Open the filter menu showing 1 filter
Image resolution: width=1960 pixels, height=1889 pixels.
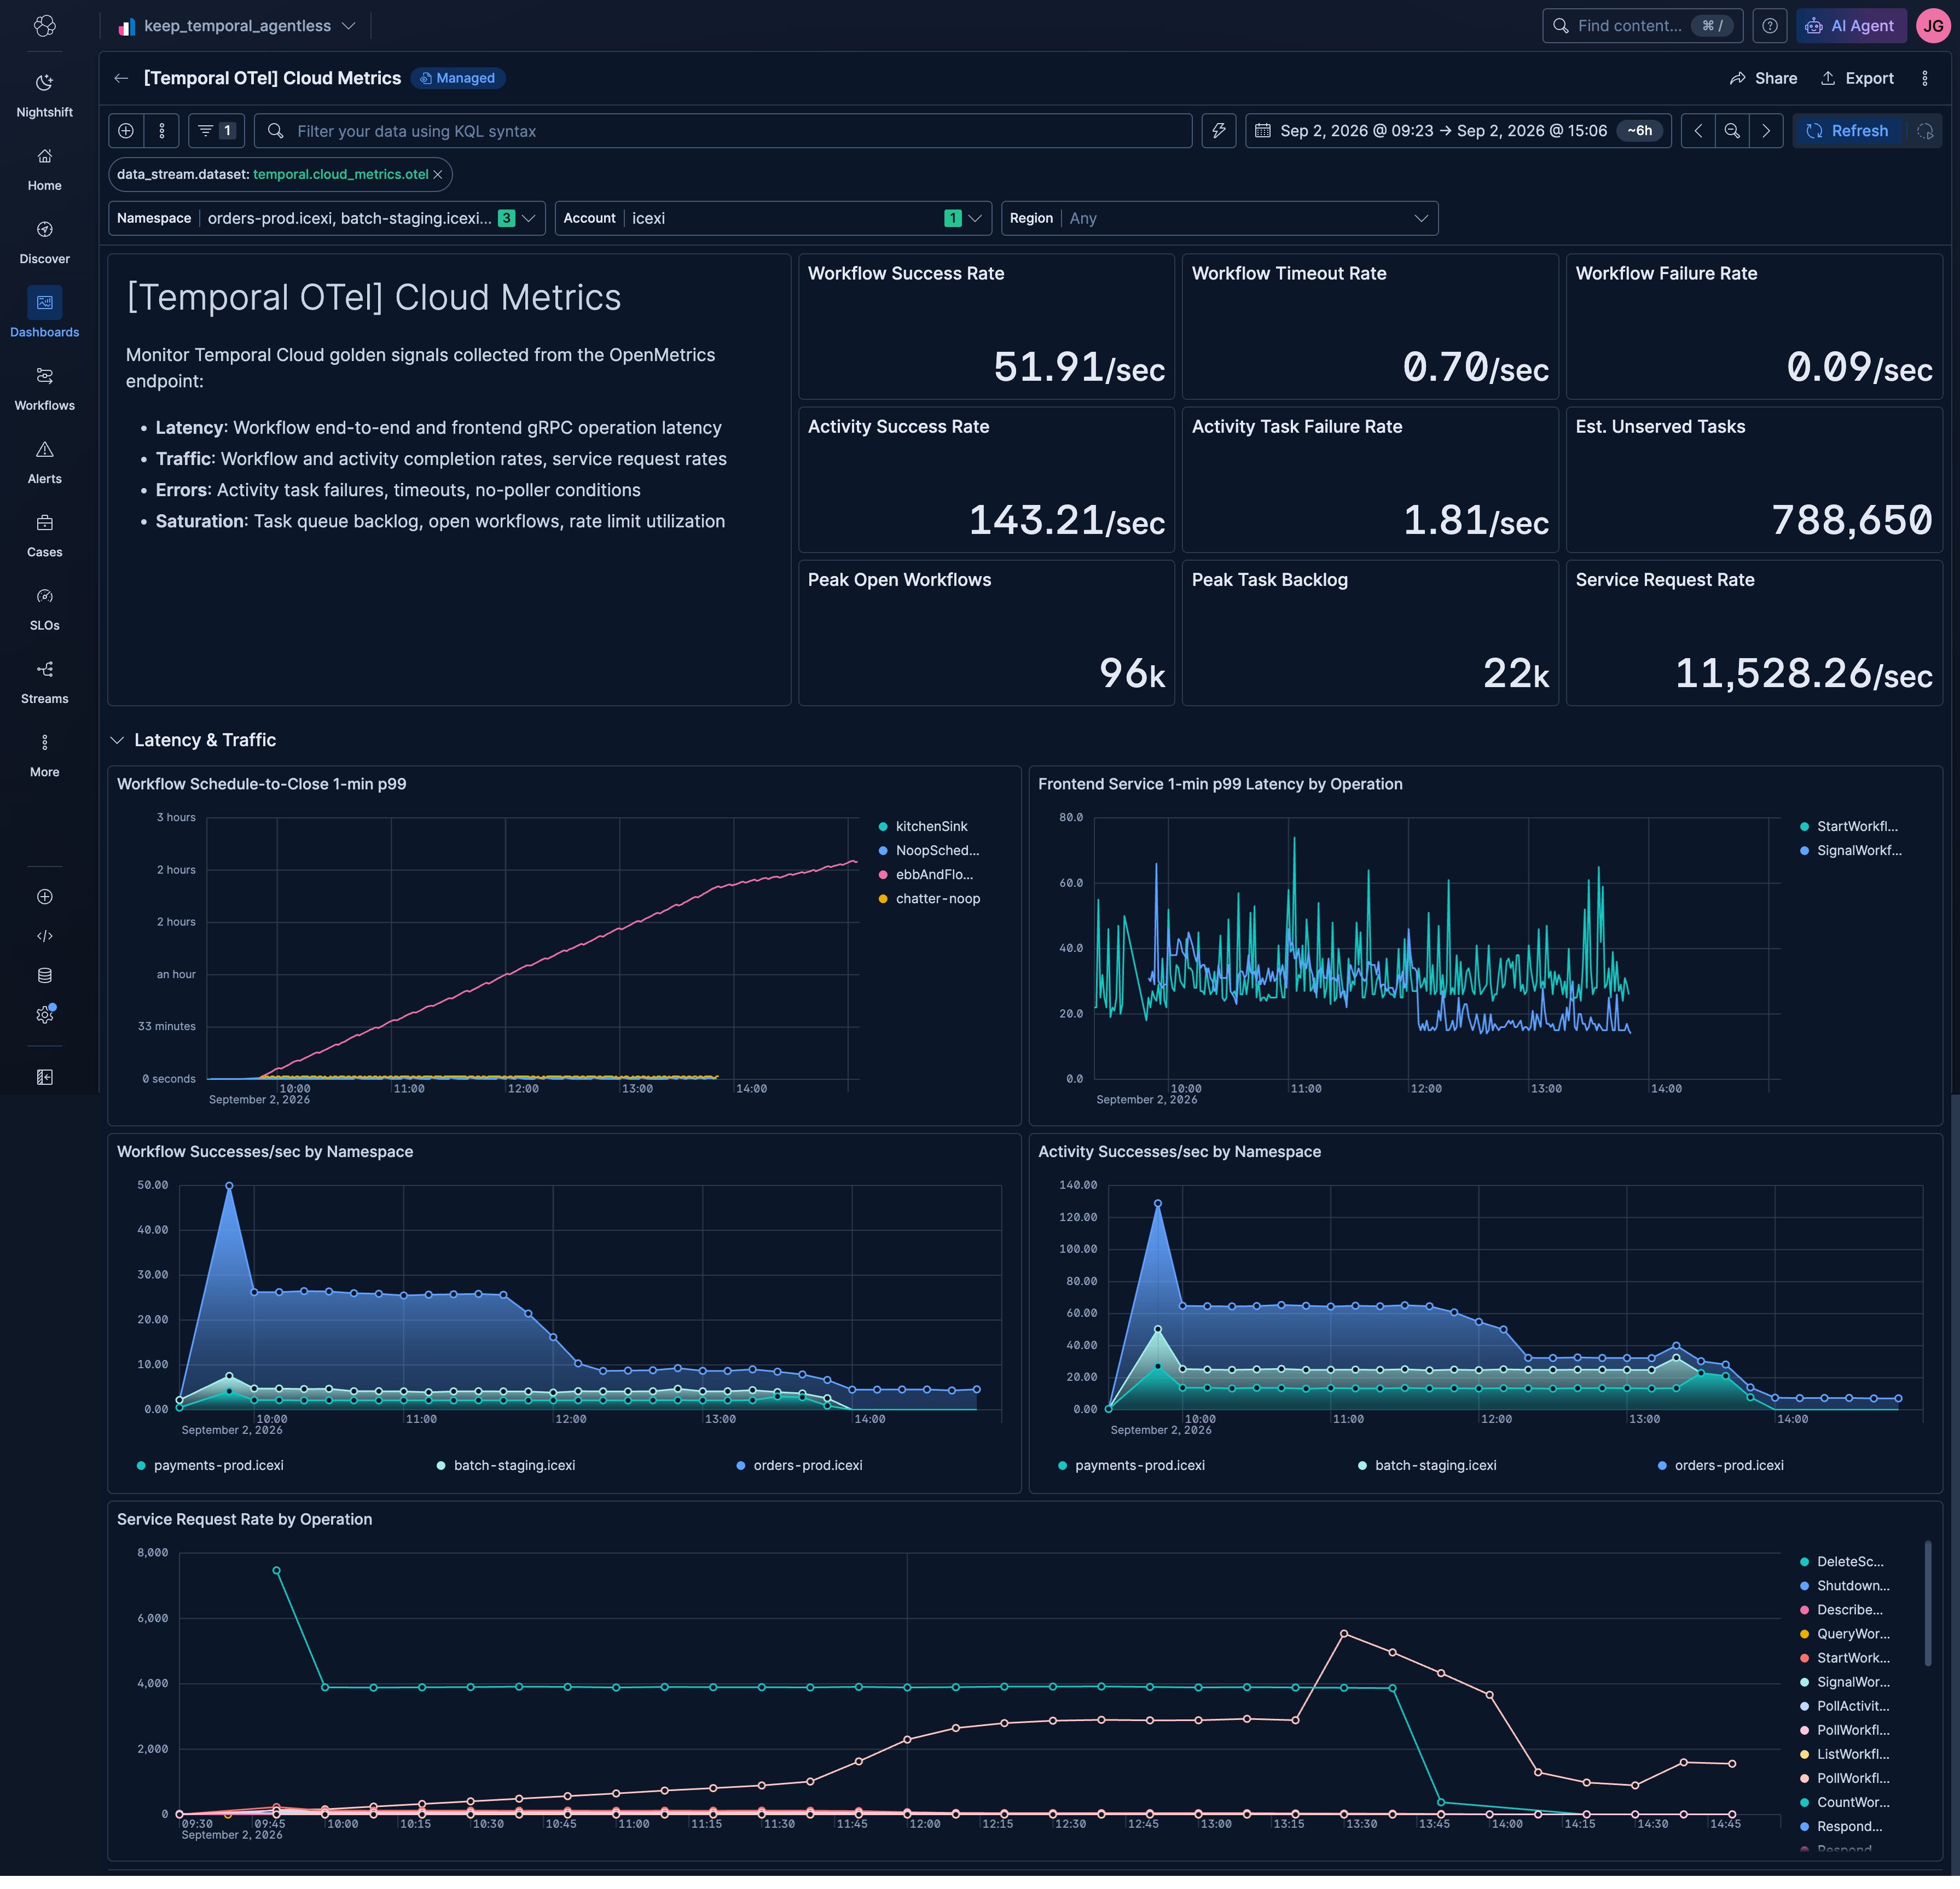pyautogui.click(x=217, y=131)
